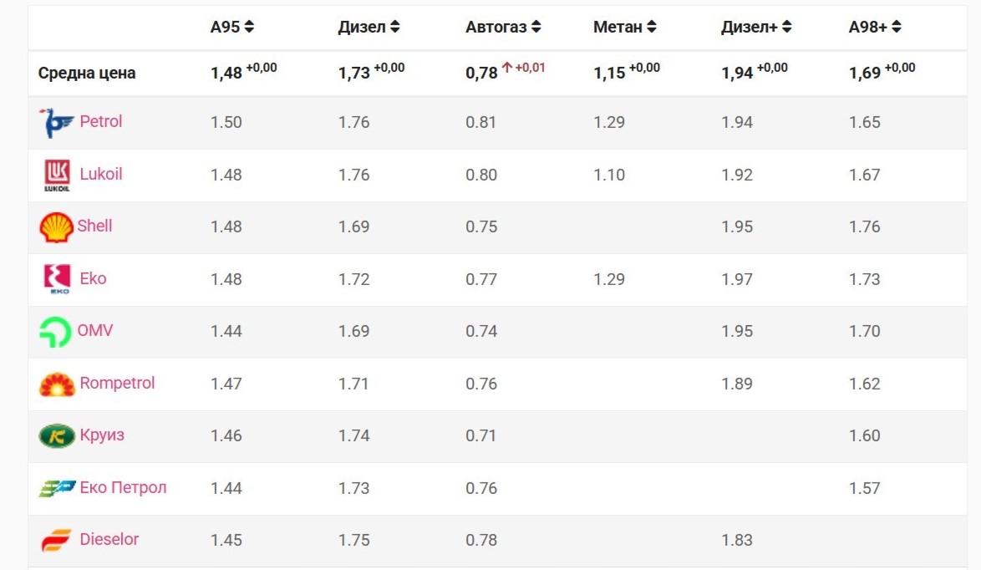Sort by Метан column arrows
This screenshot has width=981, height=570.
(x=651, y=27)
